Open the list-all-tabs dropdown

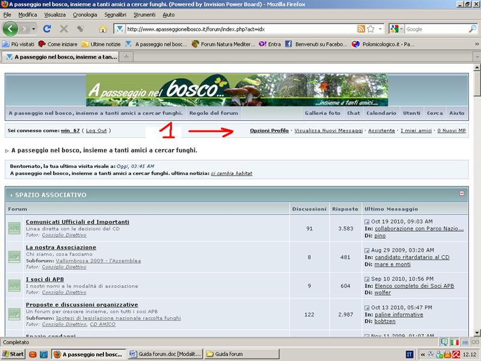tap(477, 57)
